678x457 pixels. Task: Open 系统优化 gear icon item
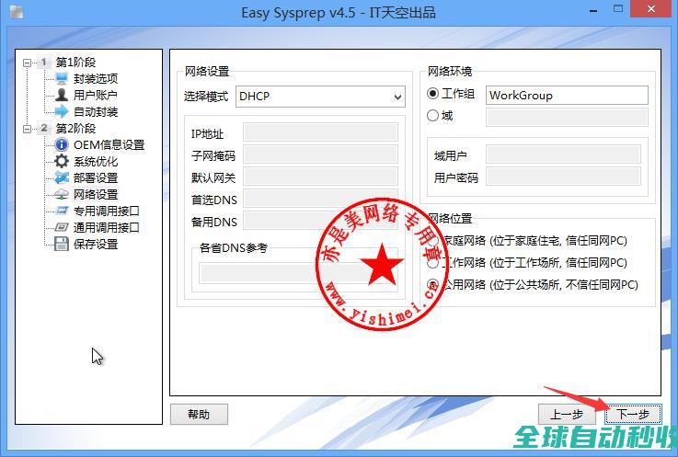click(x=62, y=162)
